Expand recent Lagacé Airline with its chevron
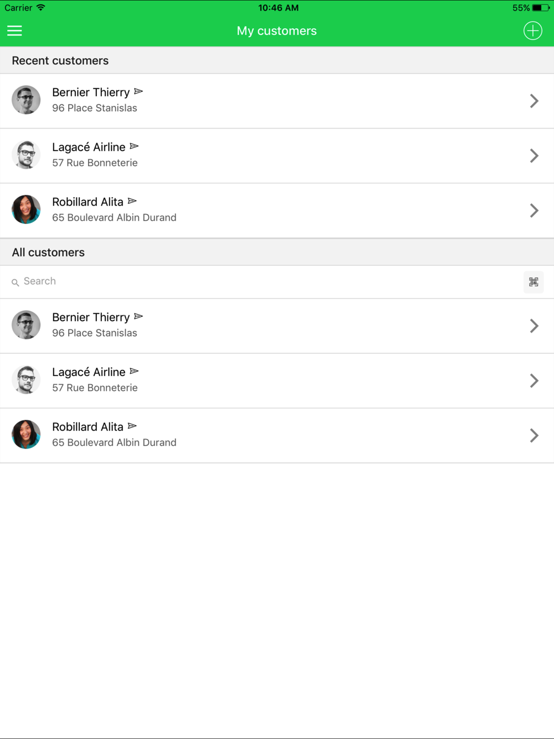The width and height of the screenshot is (554, 739). 534,156
